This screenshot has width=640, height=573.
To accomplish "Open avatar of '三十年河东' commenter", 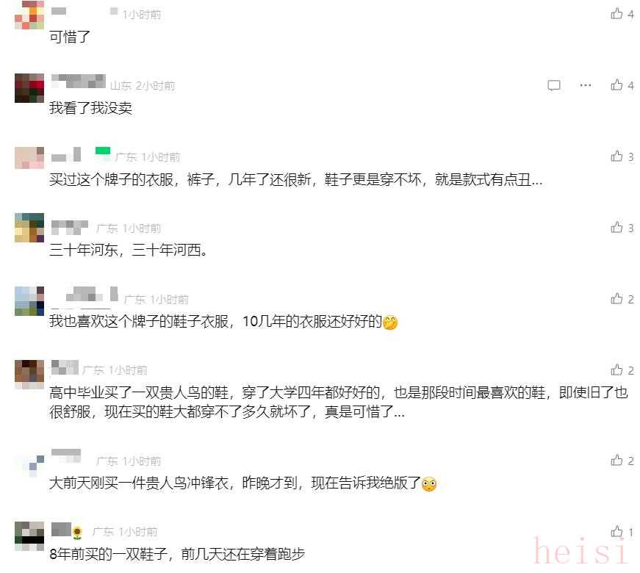I will (x=29, y=227).
